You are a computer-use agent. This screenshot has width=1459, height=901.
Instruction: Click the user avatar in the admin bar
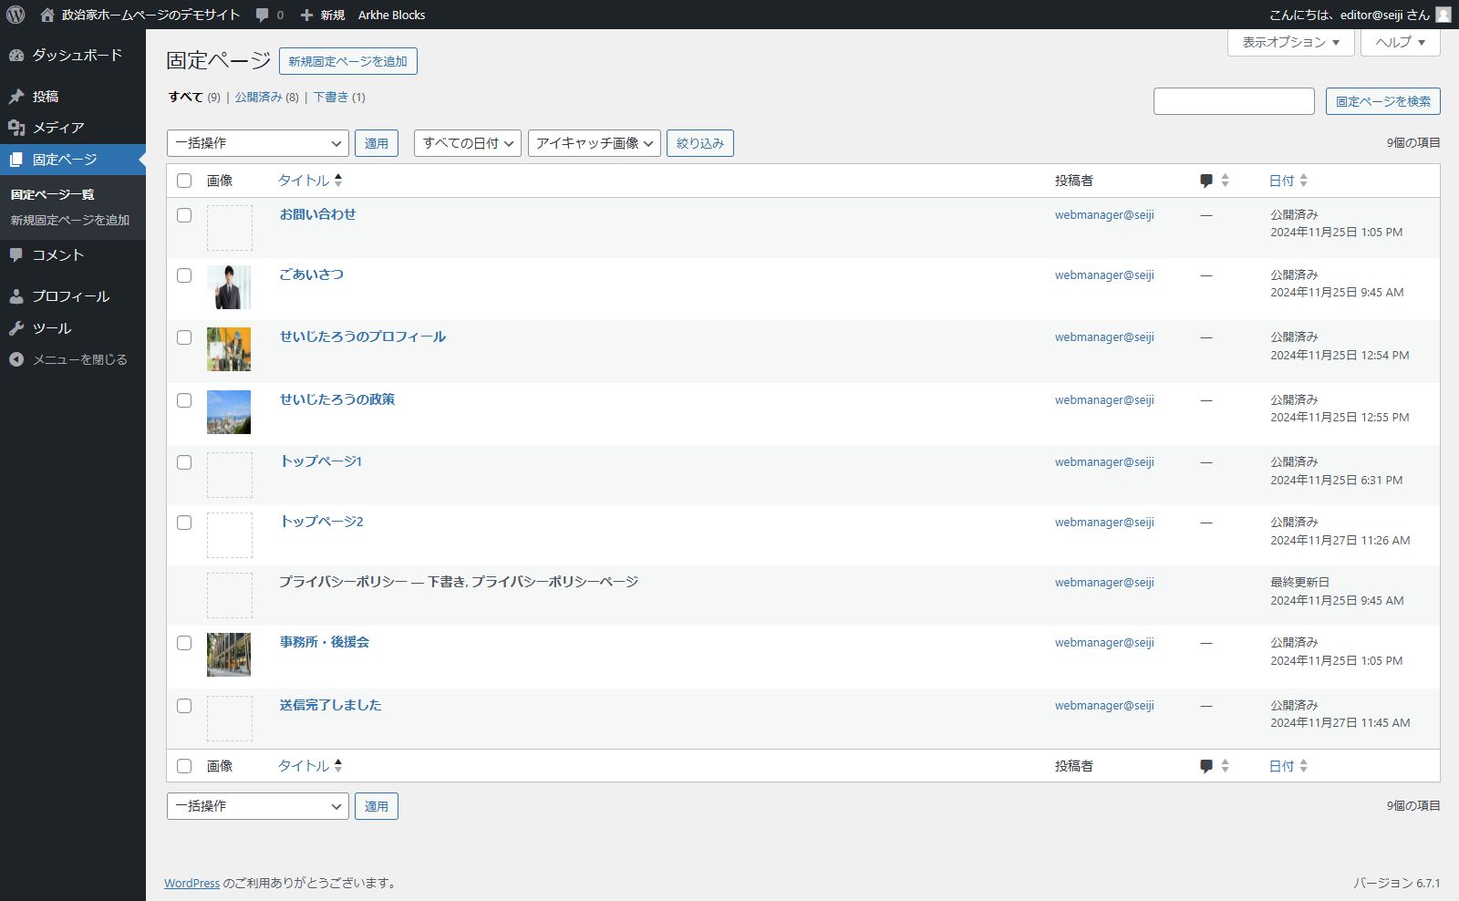click(x=1443, y=15)
